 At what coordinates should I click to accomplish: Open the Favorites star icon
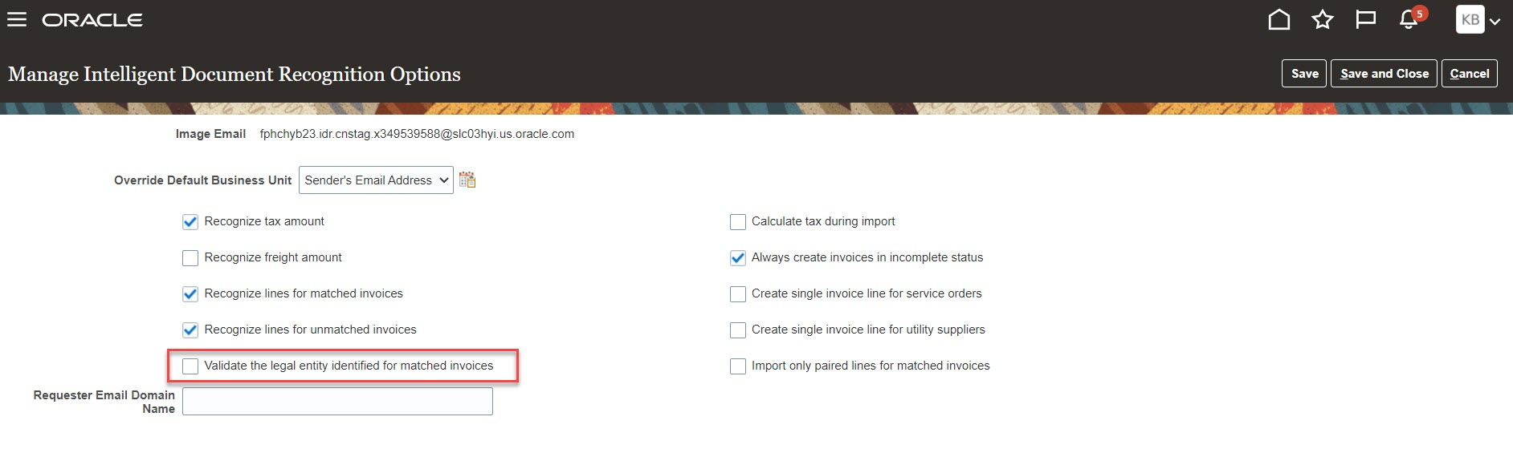click(x=1322, y=19)
